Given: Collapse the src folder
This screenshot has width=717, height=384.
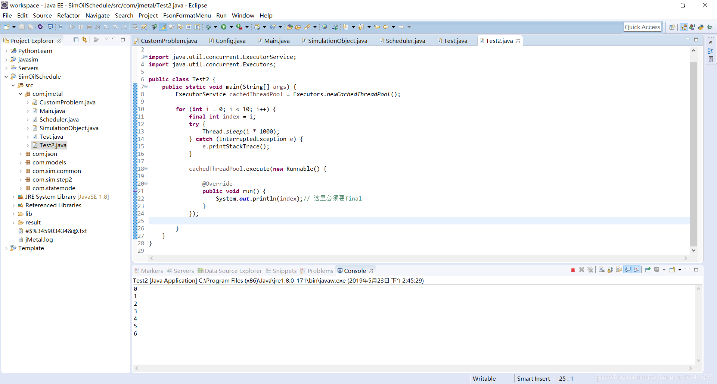Looking at the screenshot, I should tap(13, 85).
